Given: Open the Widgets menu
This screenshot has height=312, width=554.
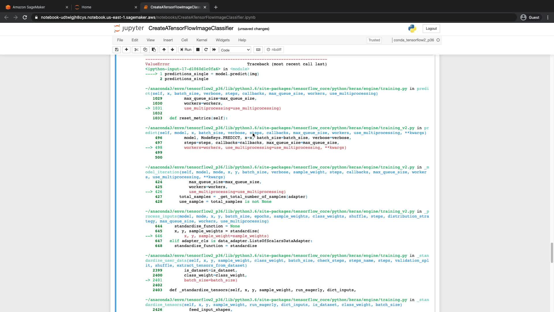Looking at the screenshot, I should [x=222, y=40].
